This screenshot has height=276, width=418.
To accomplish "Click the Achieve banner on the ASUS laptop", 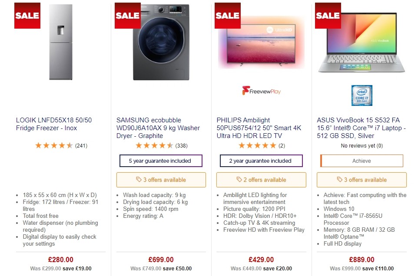I will [x=361, y=161].
